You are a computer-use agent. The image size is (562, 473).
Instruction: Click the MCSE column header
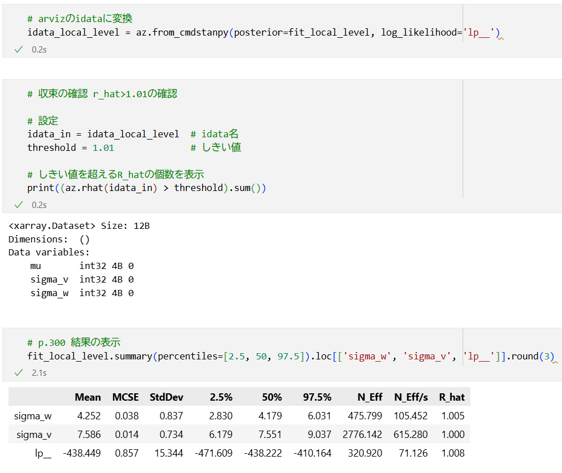coord(126,397)
